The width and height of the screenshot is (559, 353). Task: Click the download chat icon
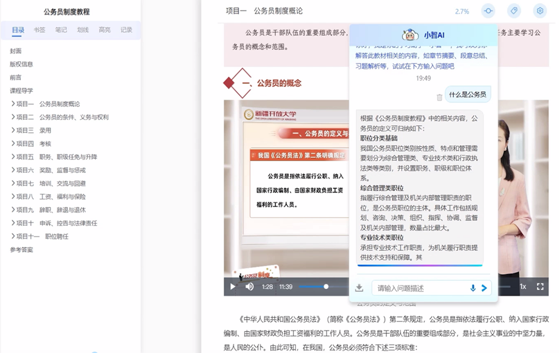pos(359,288)
